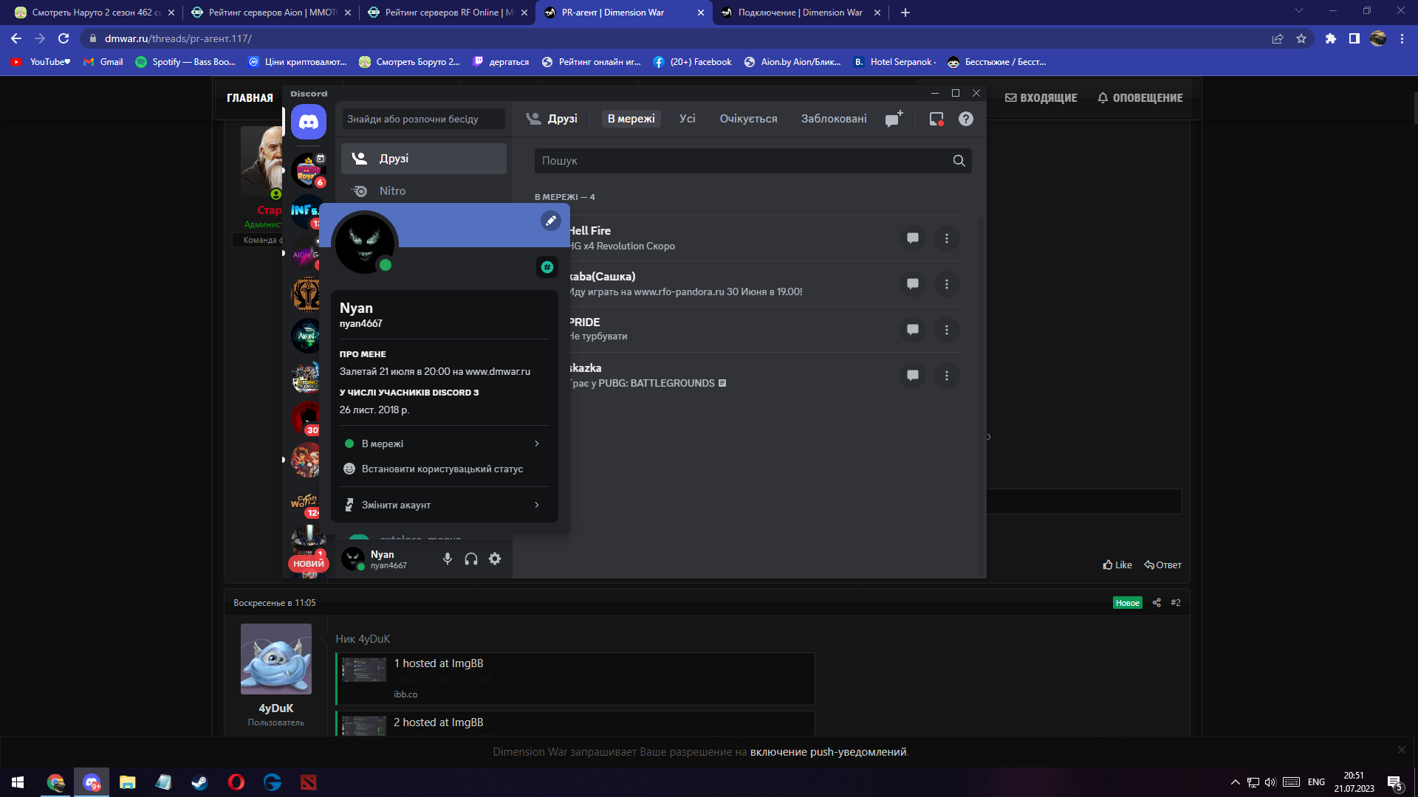Click the НОВИЙ badge in server list
The width and height of the screenshot is (1418, 797).
tap(309, 564)
